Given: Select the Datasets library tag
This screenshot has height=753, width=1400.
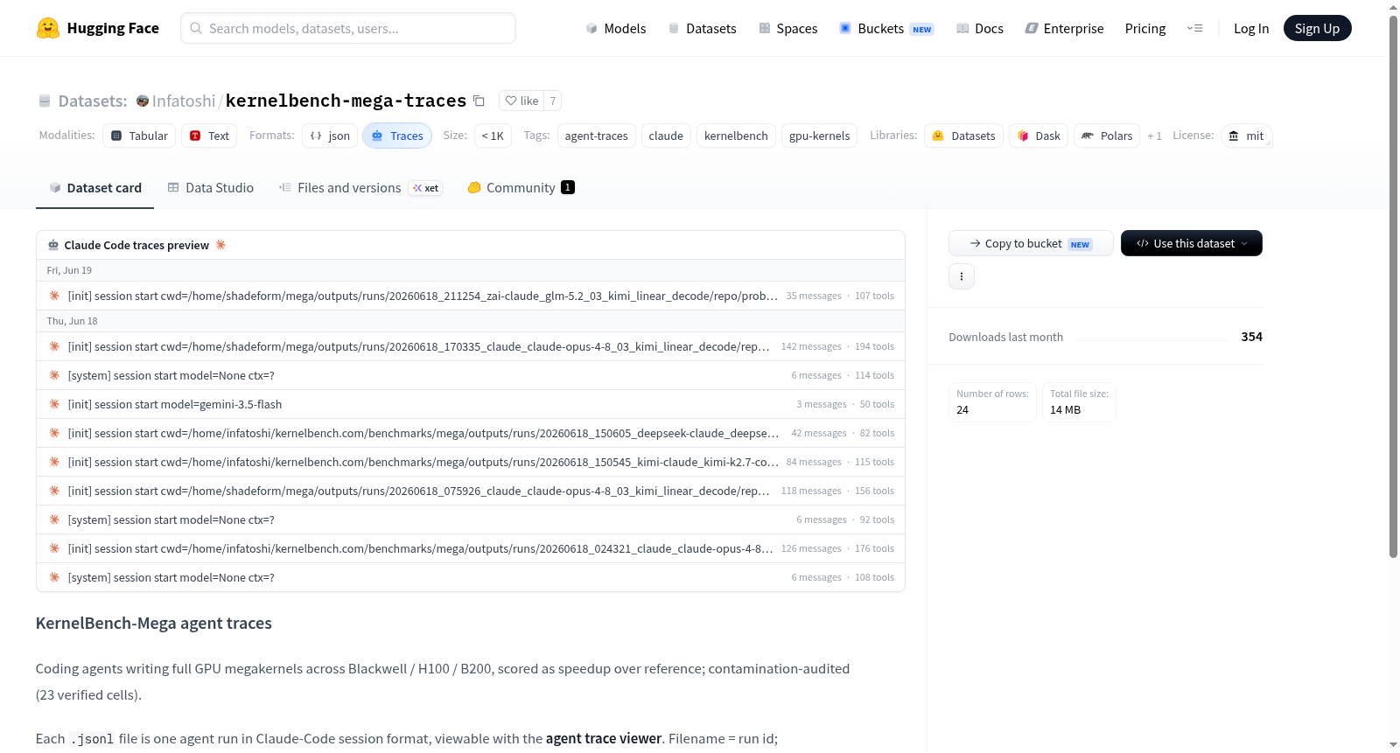Looking at the screenshot, I should click(x=963, y=136).
